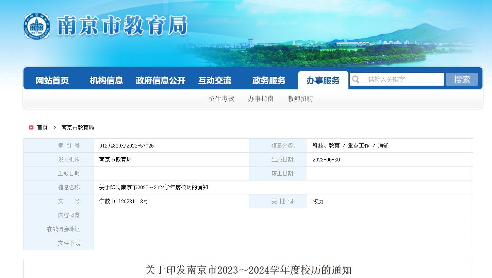Image resolution: width=492 pixels, height=278 pixels.
Task: Click the 南京市教育局 header title text
Action: pyautogui.click(x=122, y=26)
